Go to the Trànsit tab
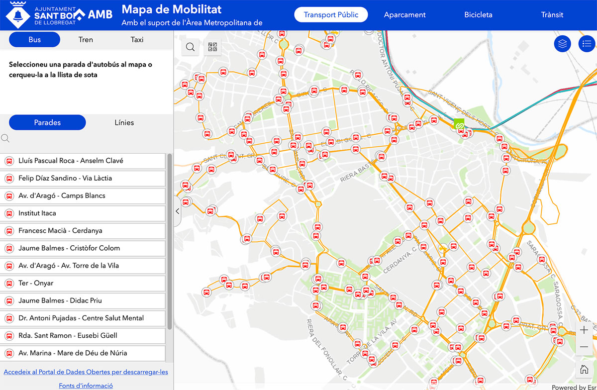The height and width of the screenshot is (390, 597). tap(552, 15)
